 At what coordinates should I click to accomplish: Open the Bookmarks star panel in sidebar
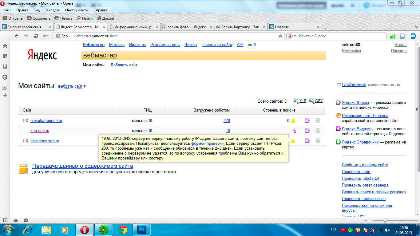(5, 46)
